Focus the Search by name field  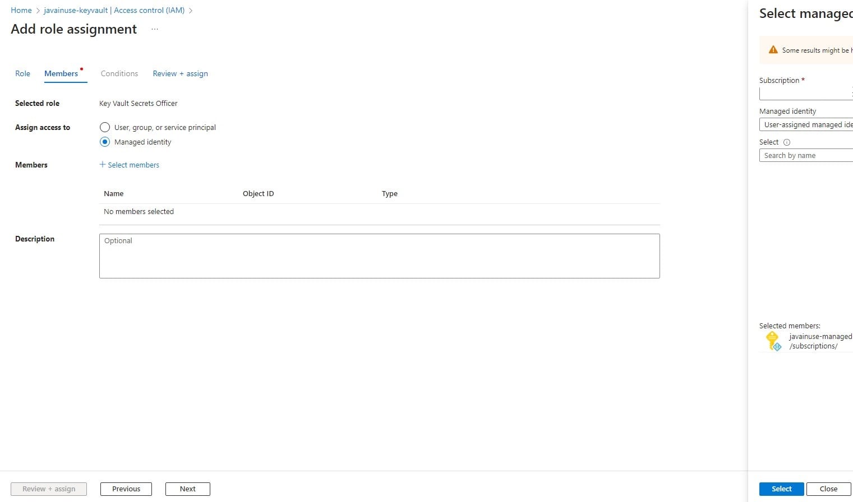806,155
